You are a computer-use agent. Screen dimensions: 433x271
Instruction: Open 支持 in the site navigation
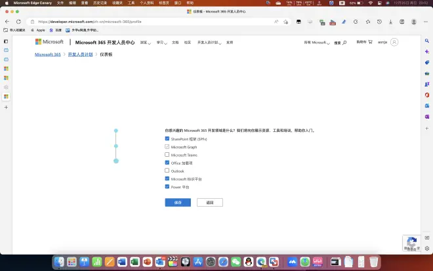click(230, 43)
